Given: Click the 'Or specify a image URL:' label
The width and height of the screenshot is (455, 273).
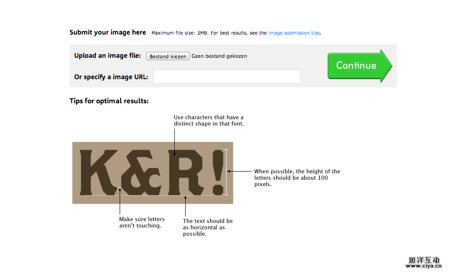Looking at the screenshot, I should tap(111, 77).
